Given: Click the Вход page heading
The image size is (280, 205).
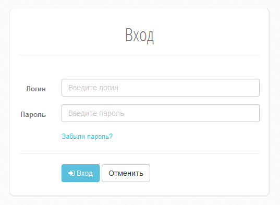Looking at the screenshot, I should point(139,35).
